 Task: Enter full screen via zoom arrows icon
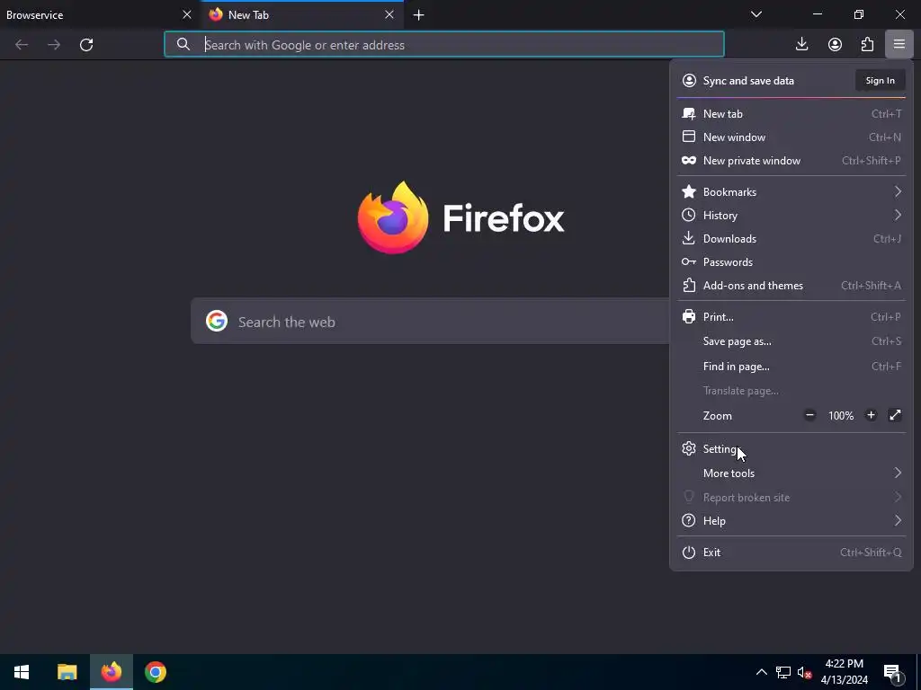(895, 415)
